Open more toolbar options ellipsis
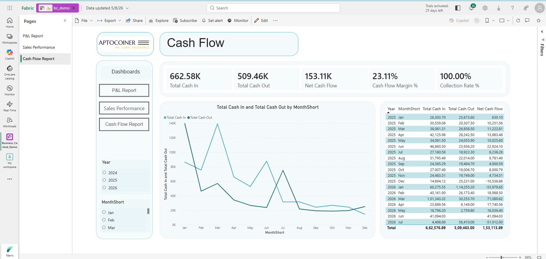This screenshot has width=546, height=259. [x=275, y=20]
